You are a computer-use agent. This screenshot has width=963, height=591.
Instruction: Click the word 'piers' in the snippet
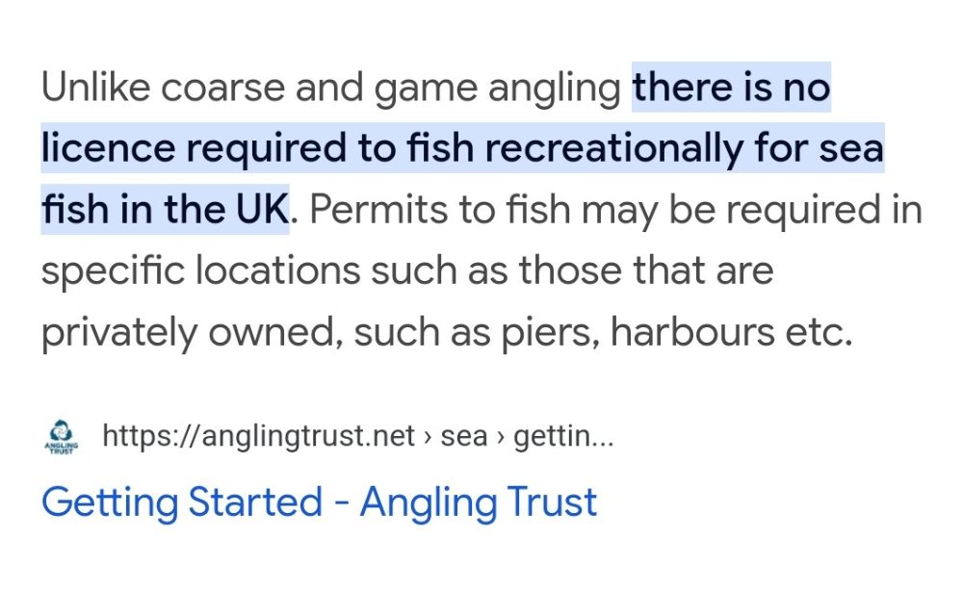(550, 333)
